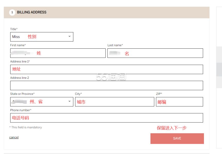This screenshot has width=222, height=154.
Task: Select the ZIP input field
Action: (179, 102)
